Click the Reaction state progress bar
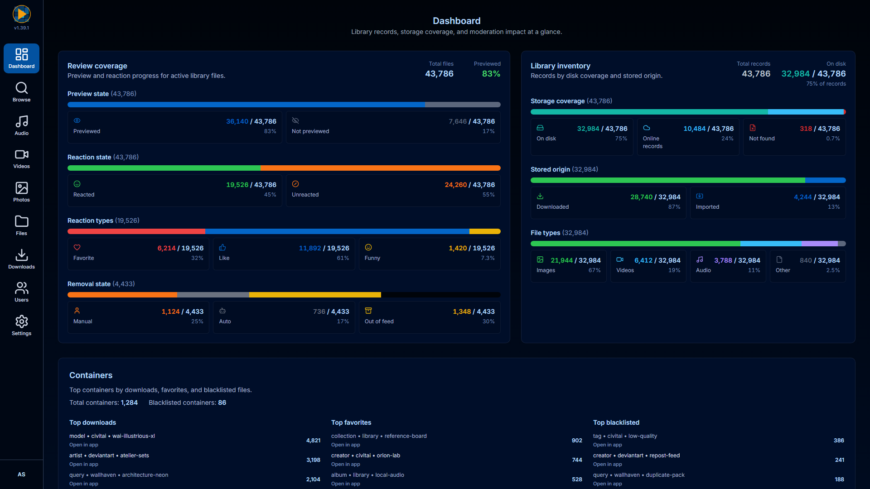 pos(284,168)
